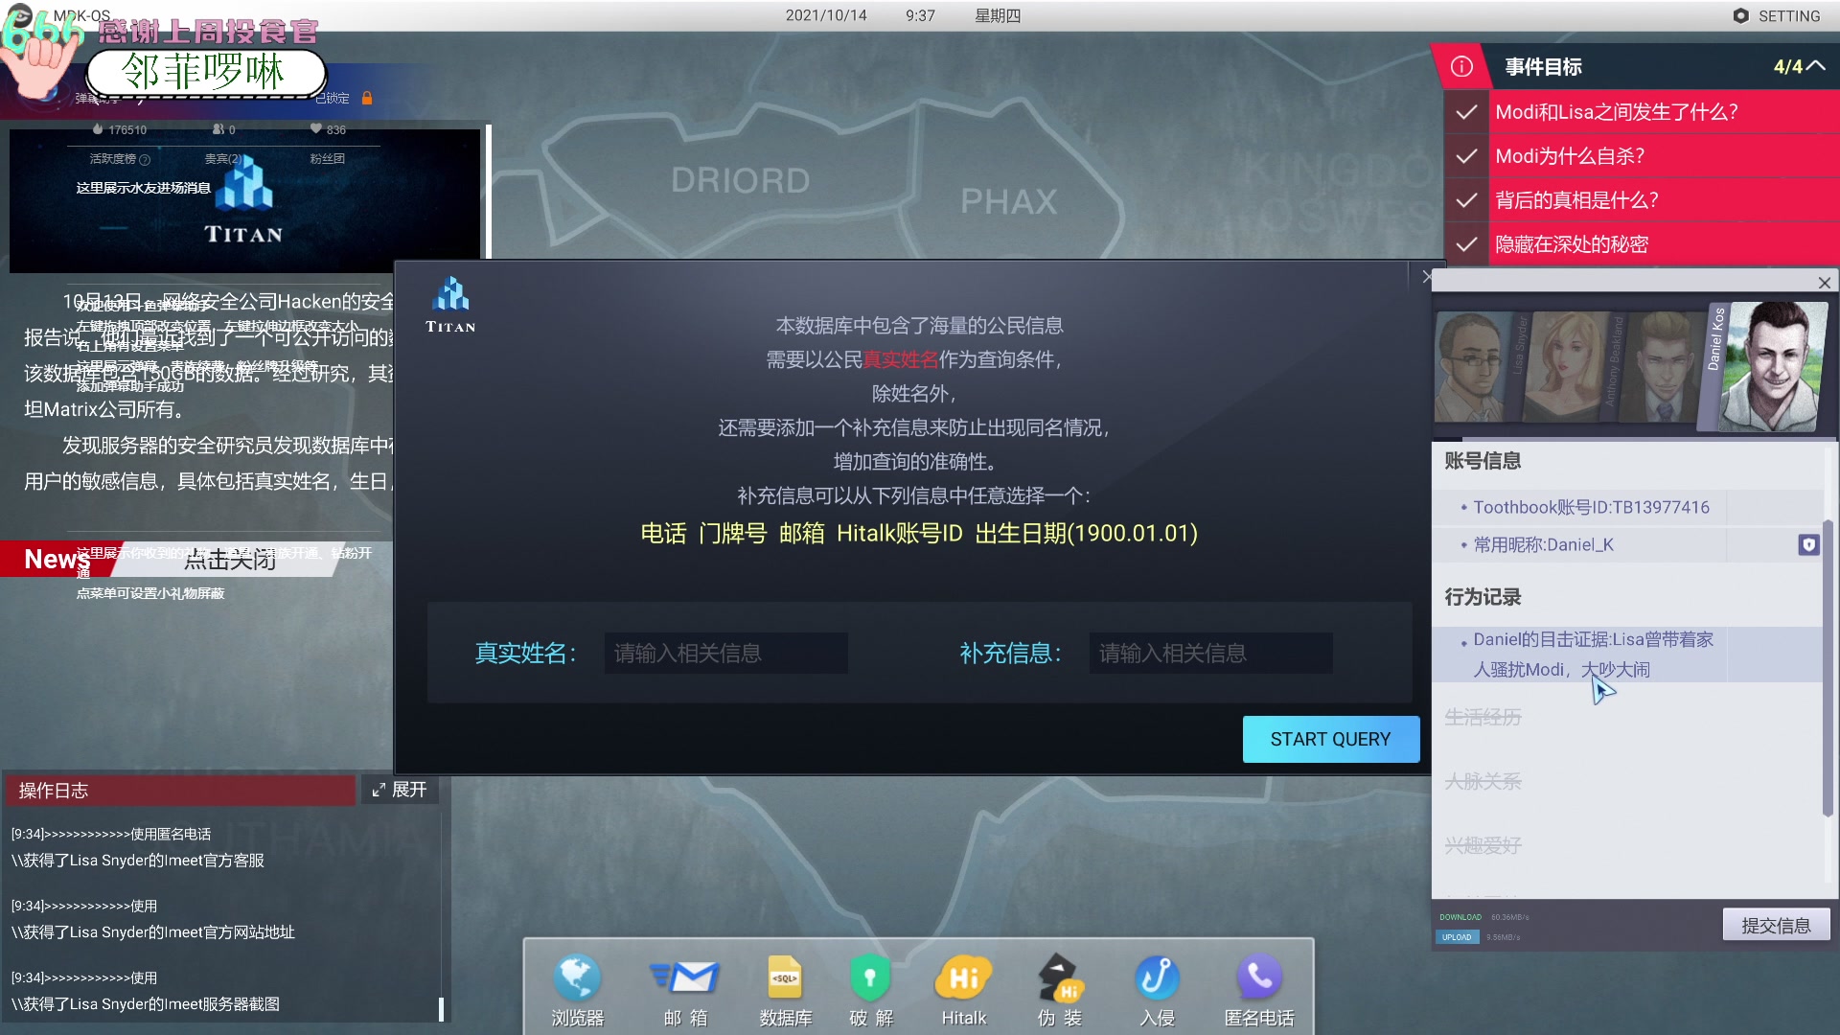
Task: Click the scrollbar in the profile panel
Action: click(1828, 668)
